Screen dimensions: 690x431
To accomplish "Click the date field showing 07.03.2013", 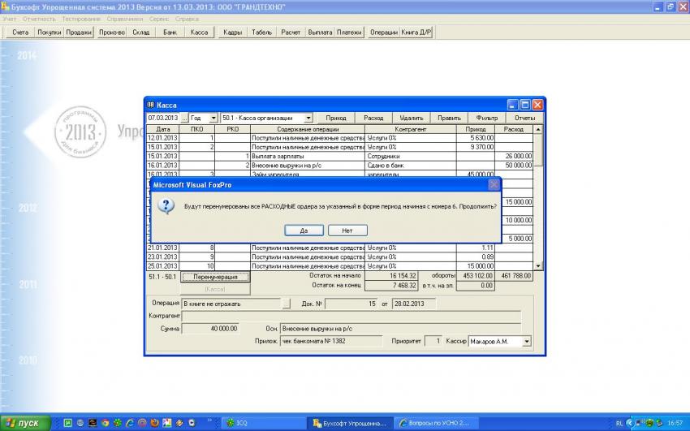I will point(162,118).
